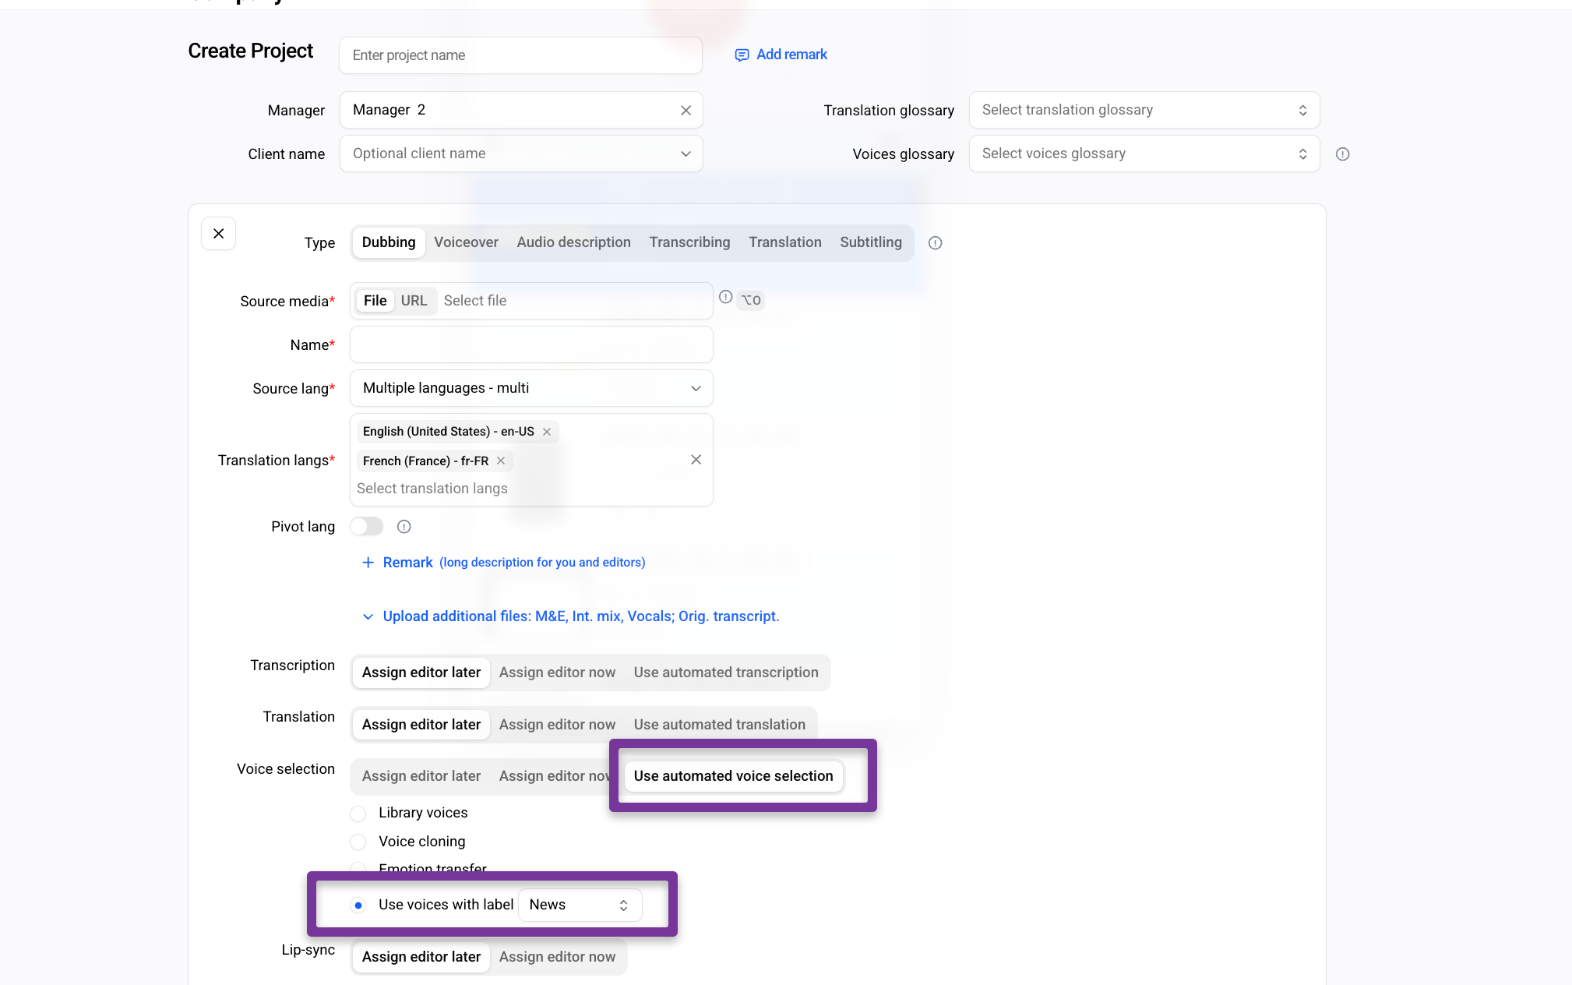
Task: Switch to the Voiceover type tab
Action: [466, 242]
